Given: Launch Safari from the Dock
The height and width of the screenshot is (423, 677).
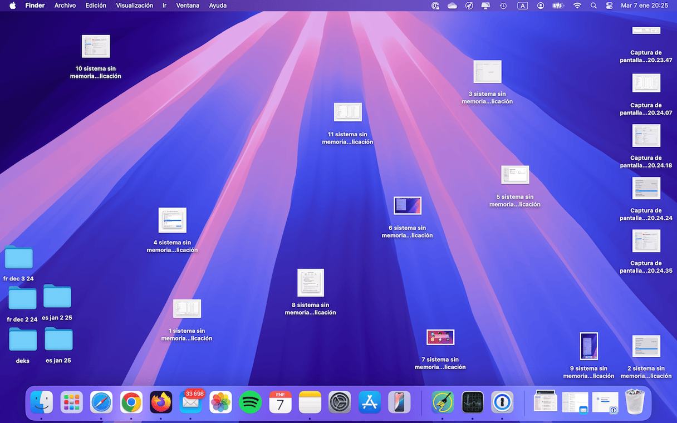Looking at the screenshot, I should 101,402.
